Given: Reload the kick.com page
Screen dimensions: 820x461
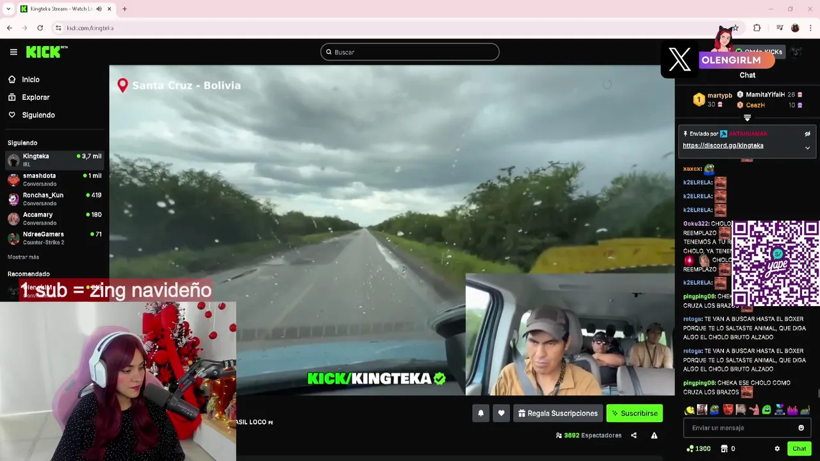Looking at the screenshot, I should click(40, 28).
